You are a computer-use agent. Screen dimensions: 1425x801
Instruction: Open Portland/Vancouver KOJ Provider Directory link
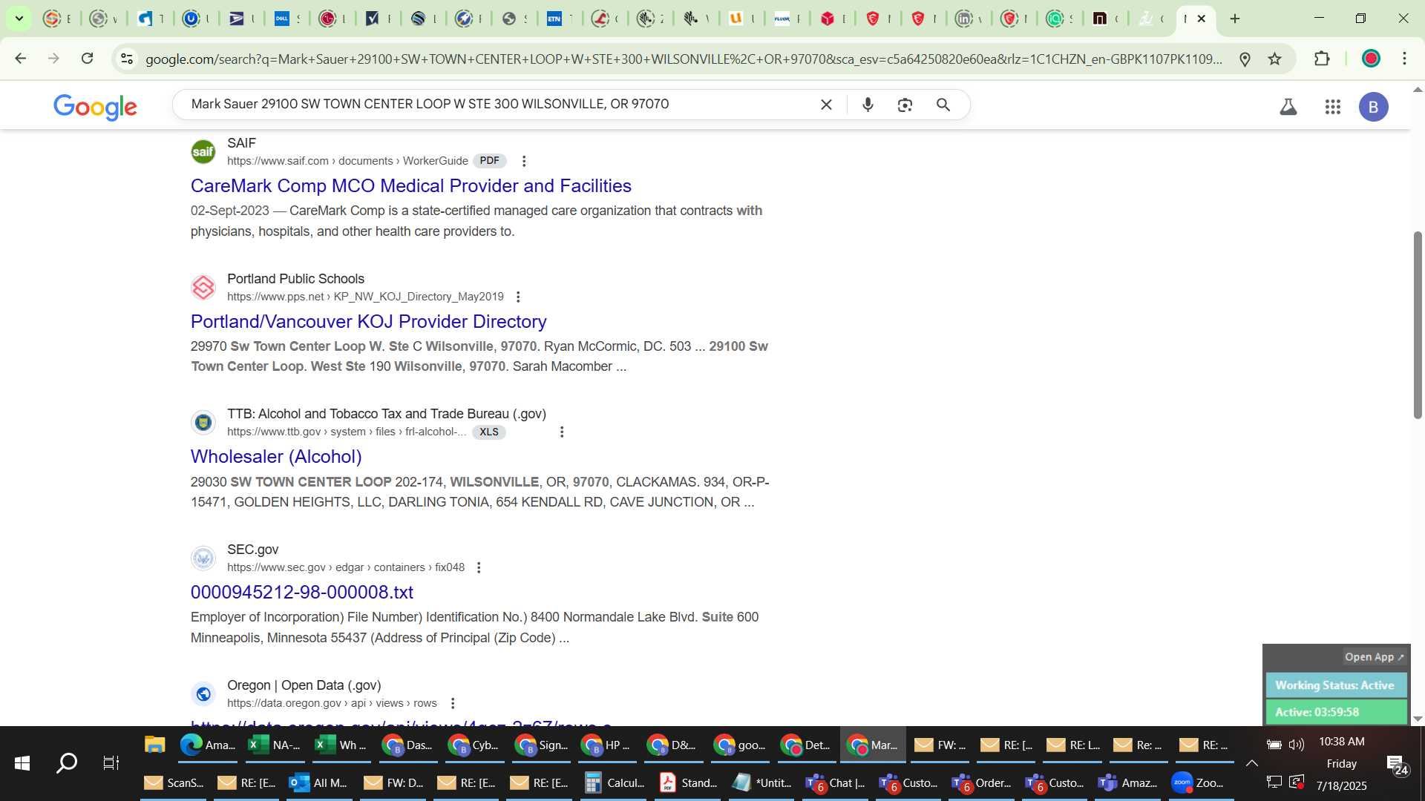click(x=368, y=321)
